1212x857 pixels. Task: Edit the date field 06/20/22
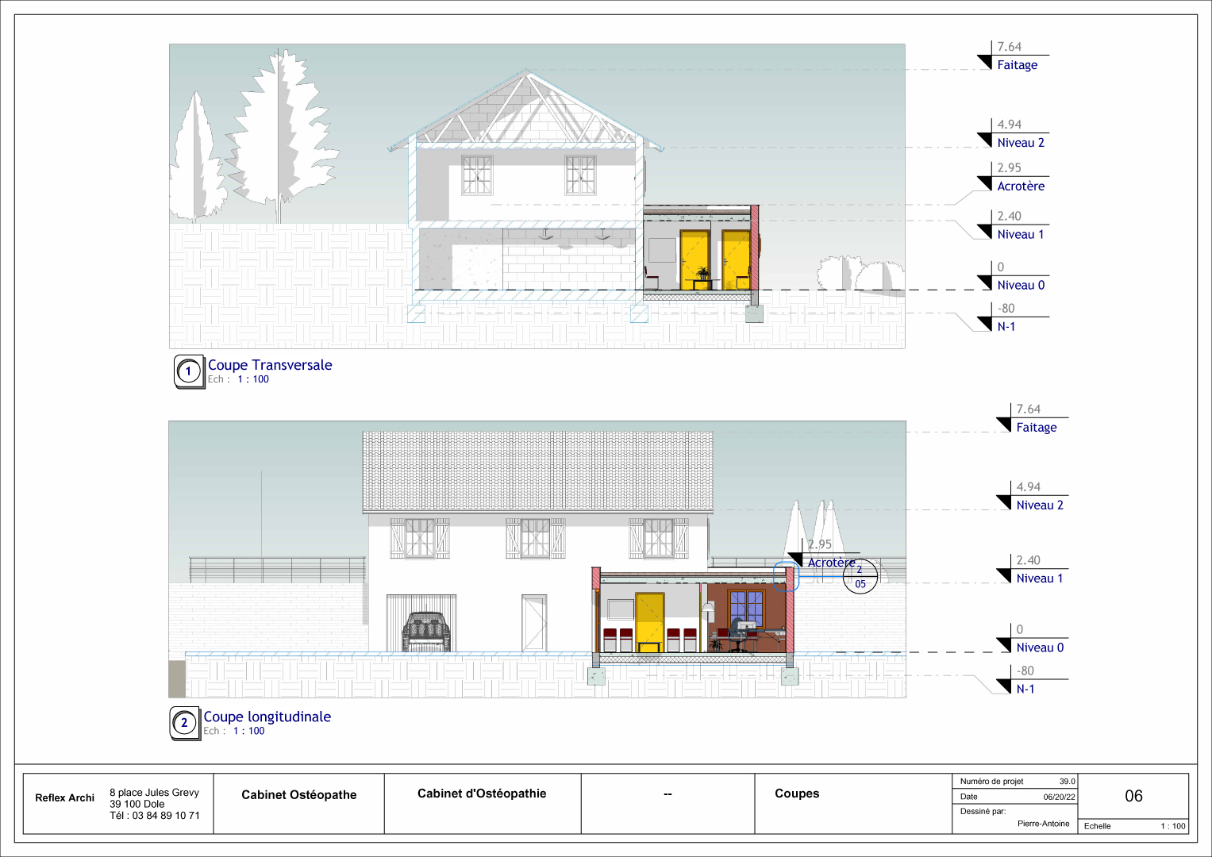tap(1059, 797)
